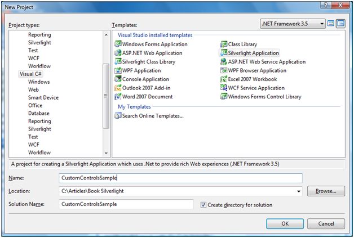The width and height of the screenshot is (354, 238).
Task: Select Windows under Visual C#
Action: tap(39, 82)
